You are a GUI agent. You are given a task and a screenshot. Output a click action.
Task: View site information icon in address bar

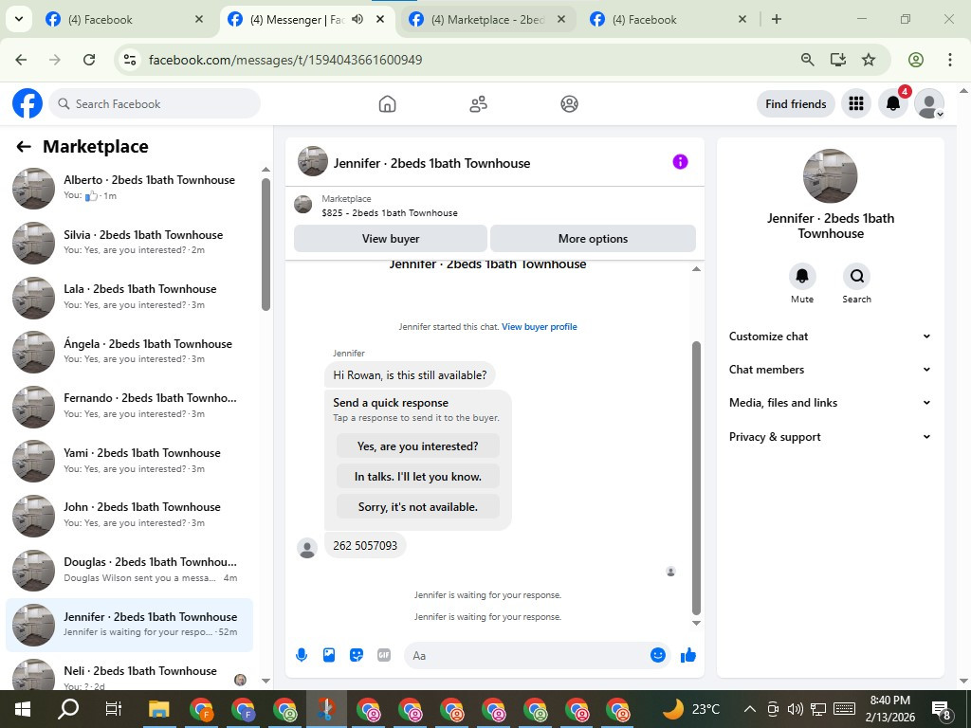pos(129,60)
